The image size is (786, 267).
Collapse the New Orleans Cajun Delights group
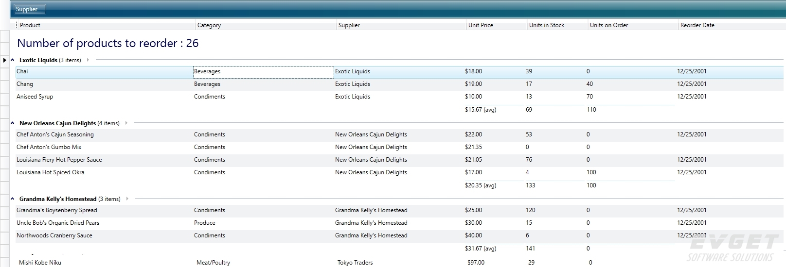pos(13,123)
